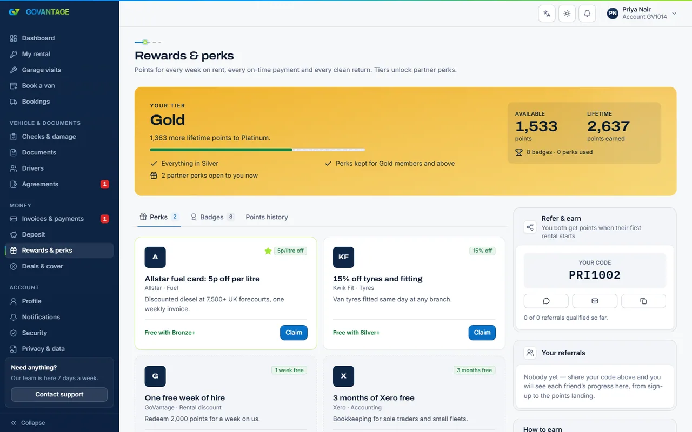This screenshot has width=692, height=432.
Task: Click the Security shield icon
Action: (x=14, y=333)
